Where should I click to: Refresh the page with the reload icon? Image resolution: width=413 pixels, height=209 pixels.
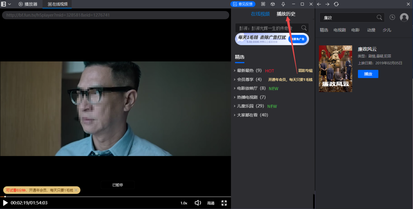[x=336, y=4]
